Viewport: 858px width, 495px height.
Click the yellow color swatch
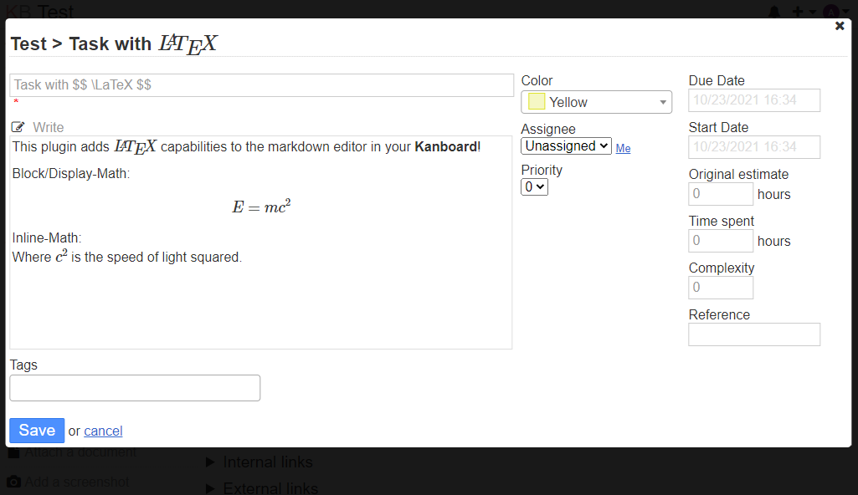[537, 102]
